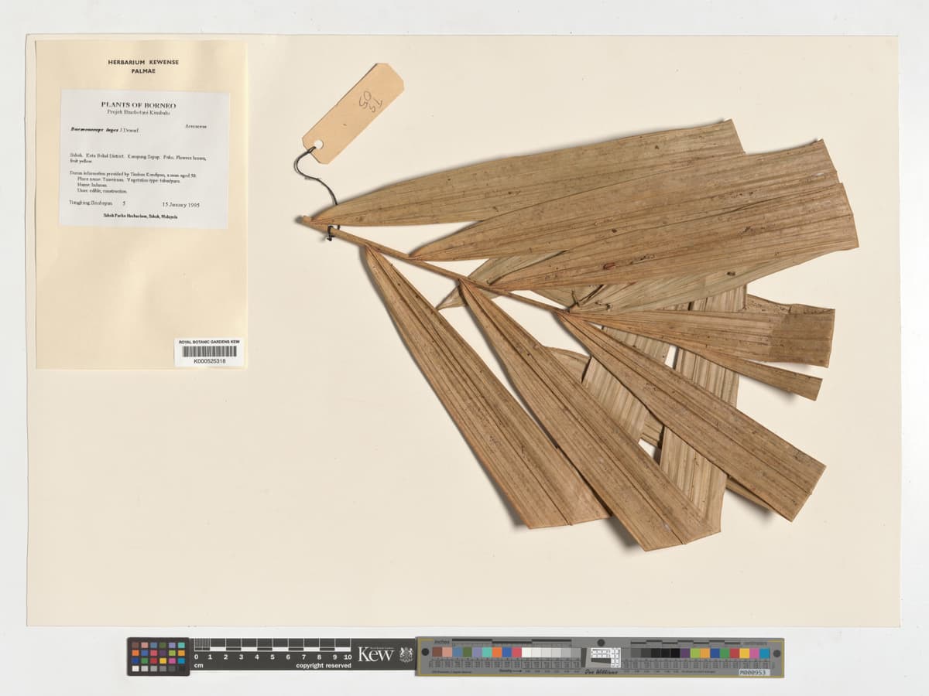Select the 'PLANTS OF BORNEO' label title
The width and height of the screenshot is (929, 696).
139,104
